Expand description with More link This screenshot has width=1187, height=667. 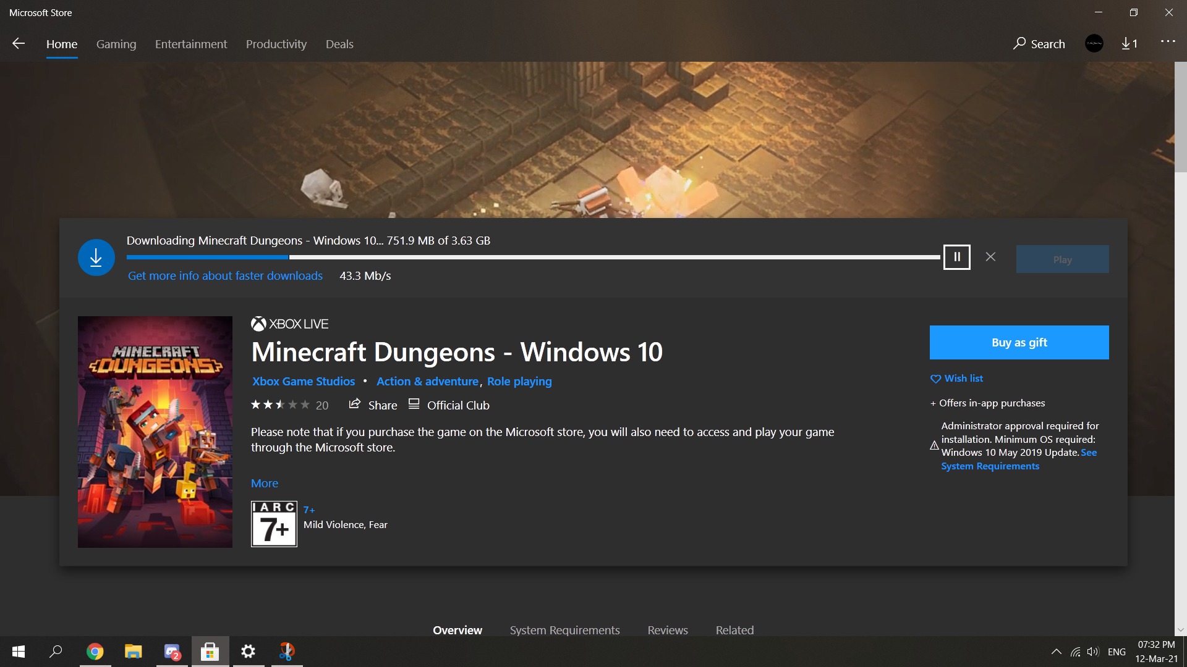tap(265, 483)
